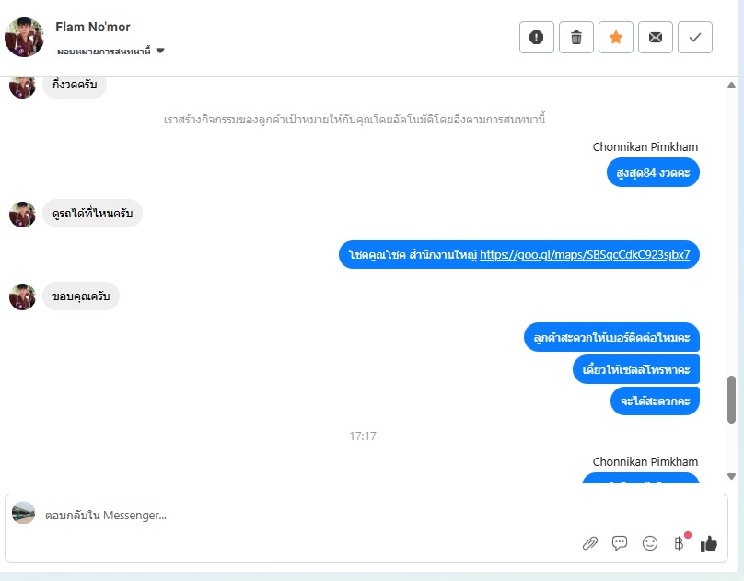Click sender avatar next to ขอบคุณครับ message

pos(22,296)
